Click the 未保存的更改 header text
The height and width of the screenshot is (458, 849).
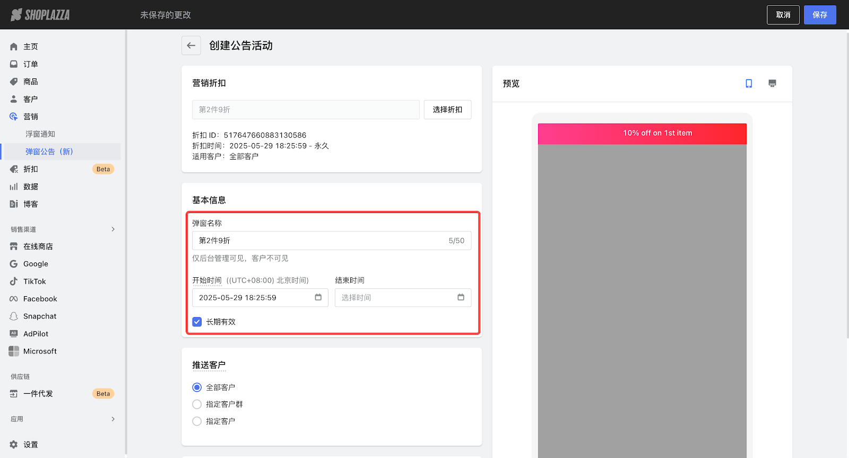[166, 15]
